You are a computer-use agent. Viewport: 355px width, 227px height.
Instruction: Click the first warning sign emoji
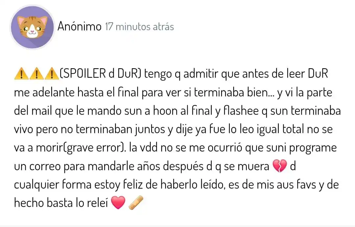click(x=21, y=75)
